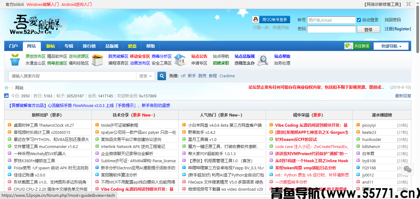Open the 新帖 tab

click(x=51, y=46)
